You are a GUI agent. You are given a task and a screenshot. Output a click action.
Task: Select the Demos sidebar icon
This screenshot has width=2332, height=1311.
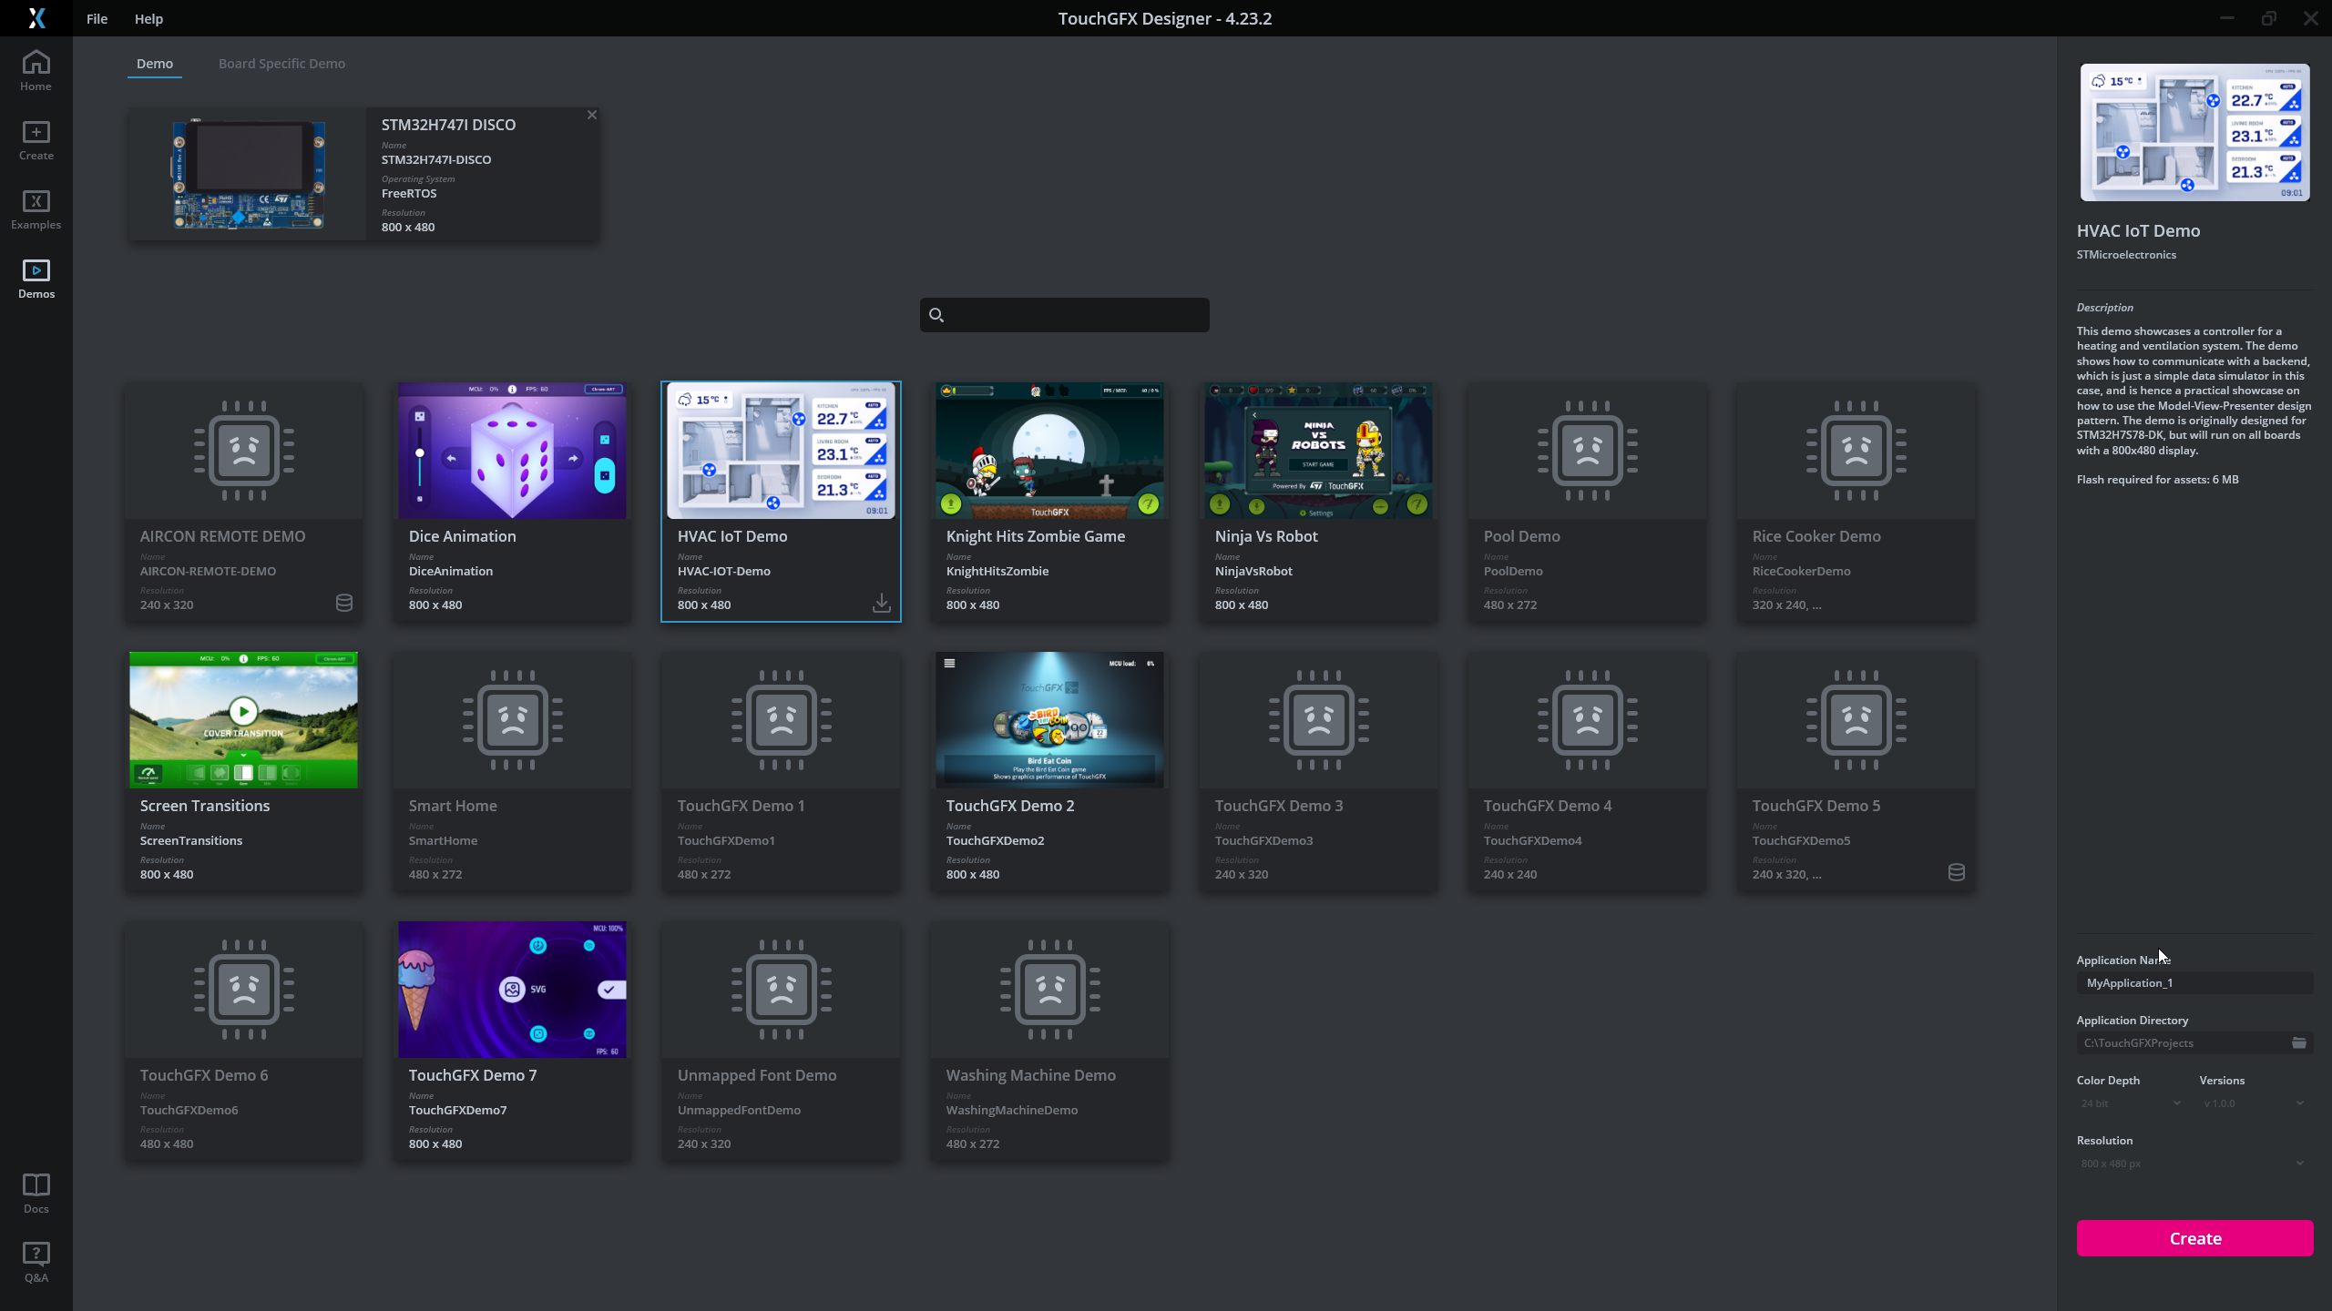[x=36, y=278]
